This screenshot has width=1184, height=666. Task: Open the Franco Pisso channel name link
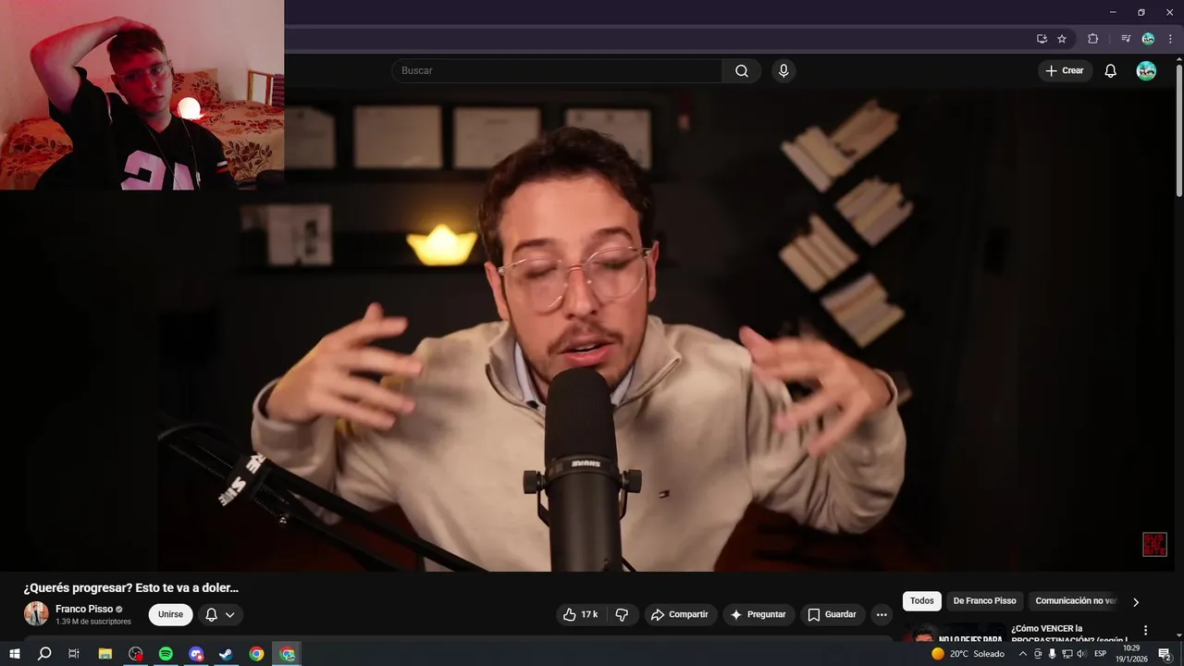click(84, 609)
